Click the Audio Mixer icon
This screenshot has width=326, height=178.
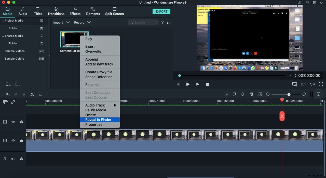coord(251,94)
